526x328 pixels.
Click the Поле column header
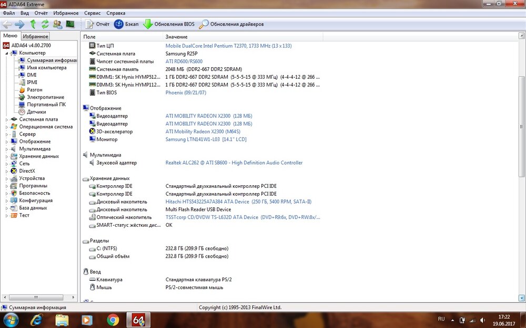click(x=122, y=37)
